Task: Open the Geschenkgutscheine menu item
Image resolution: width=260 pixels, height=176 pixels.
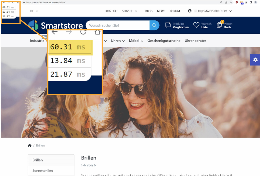Action: coord(164,41)
